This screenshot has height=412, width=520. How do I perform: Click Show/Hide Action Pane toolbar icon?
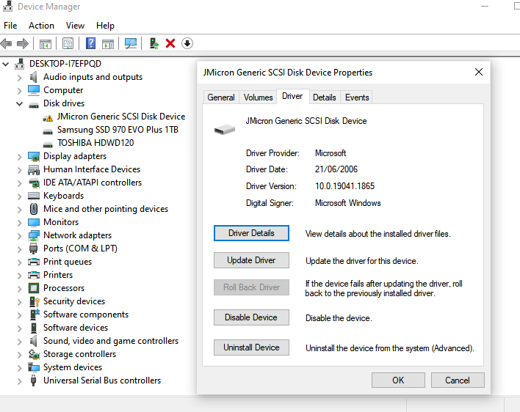(108, 43)
